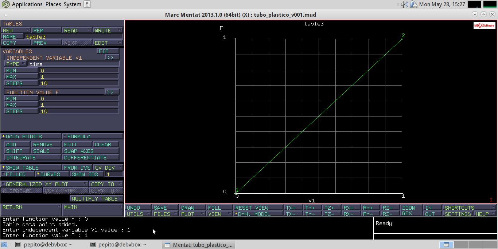Click the RZ- rotate button

coord(390,214)
